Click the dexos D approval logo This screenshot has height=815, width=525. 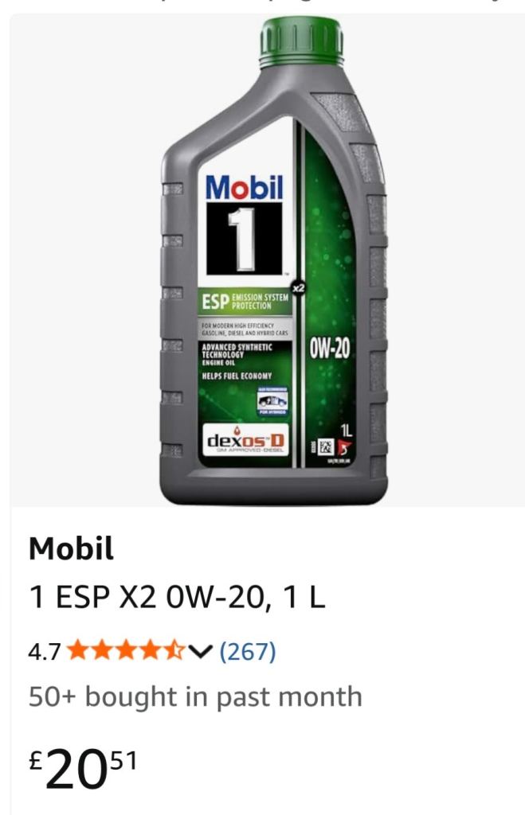tap(245, 440)
